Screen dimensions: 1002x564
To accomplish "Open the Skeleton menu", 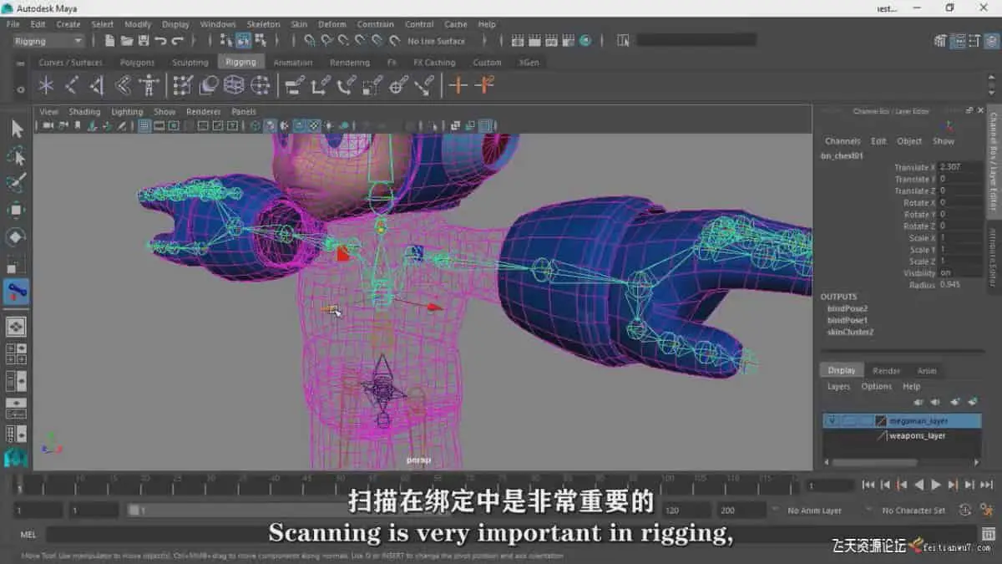I will pos(263,24).
